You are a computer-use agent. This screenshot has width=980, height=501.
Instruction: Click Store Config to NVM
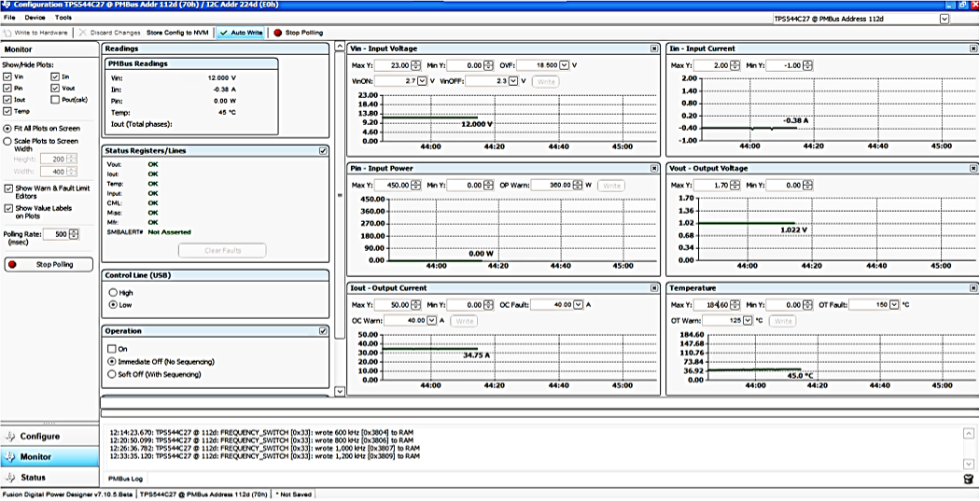178,33
